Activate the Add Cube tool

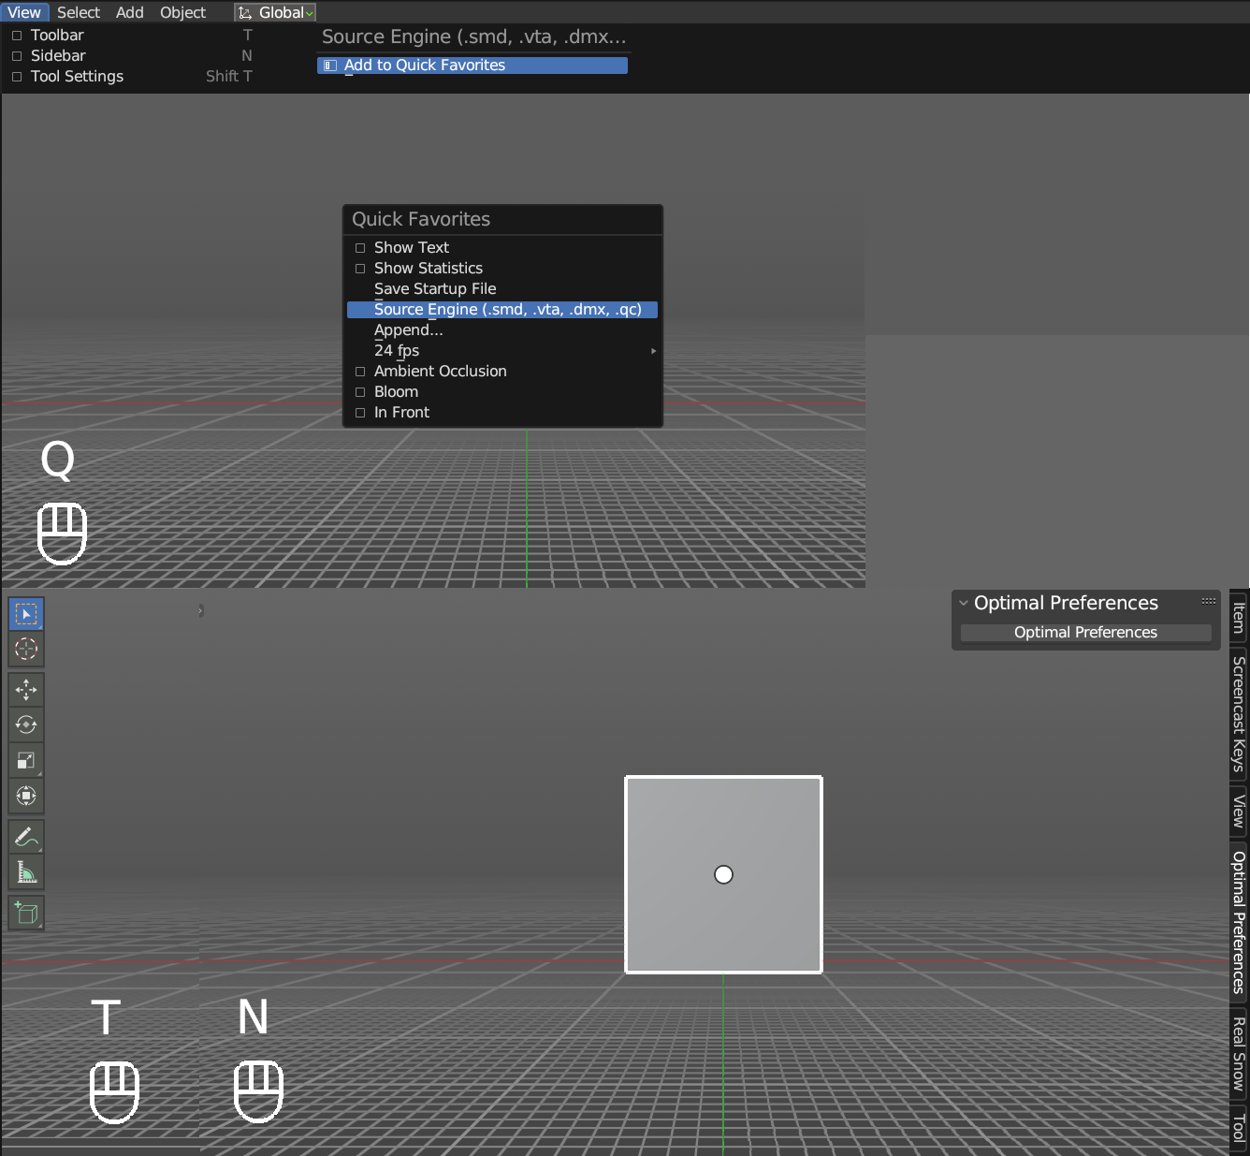[25, 913]
